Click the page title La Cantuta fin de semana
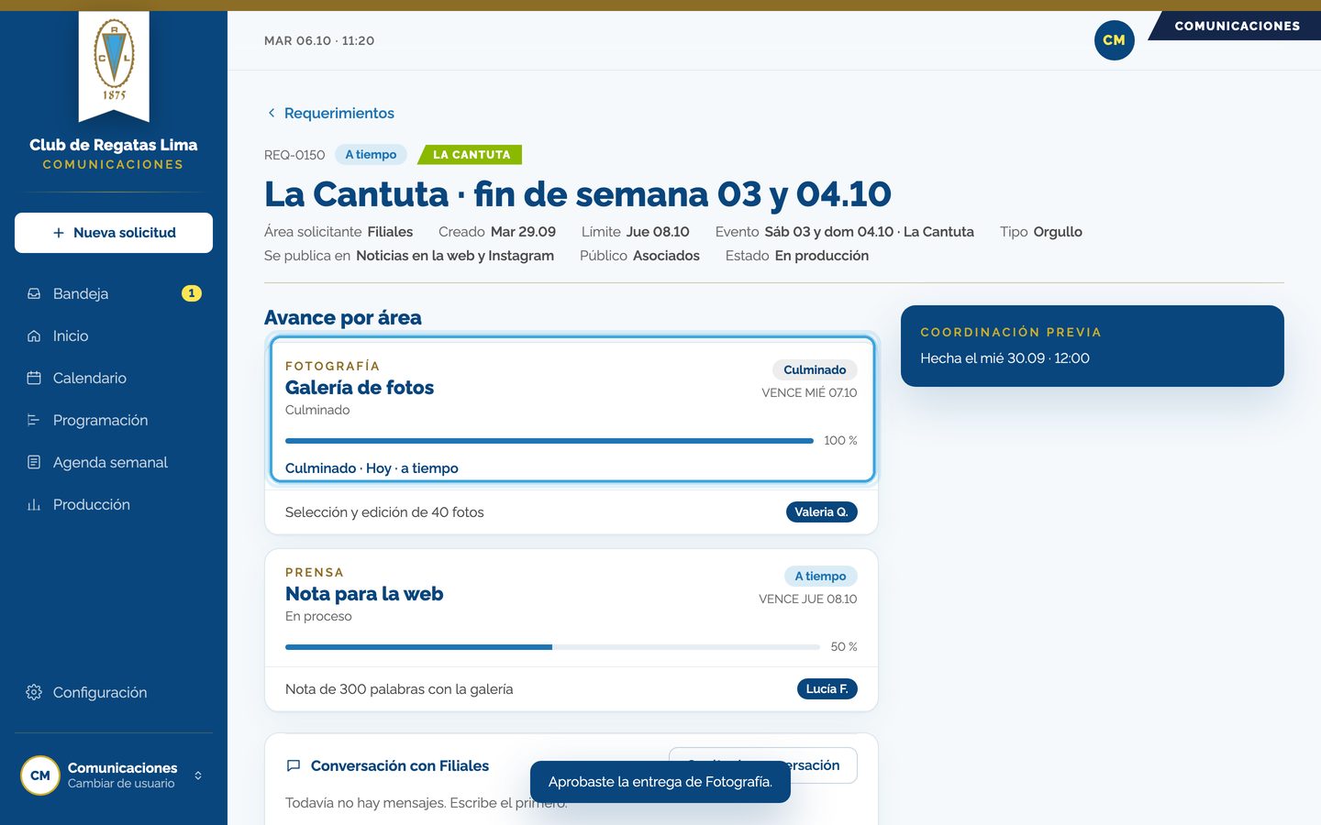 click(x=578, y=194)
